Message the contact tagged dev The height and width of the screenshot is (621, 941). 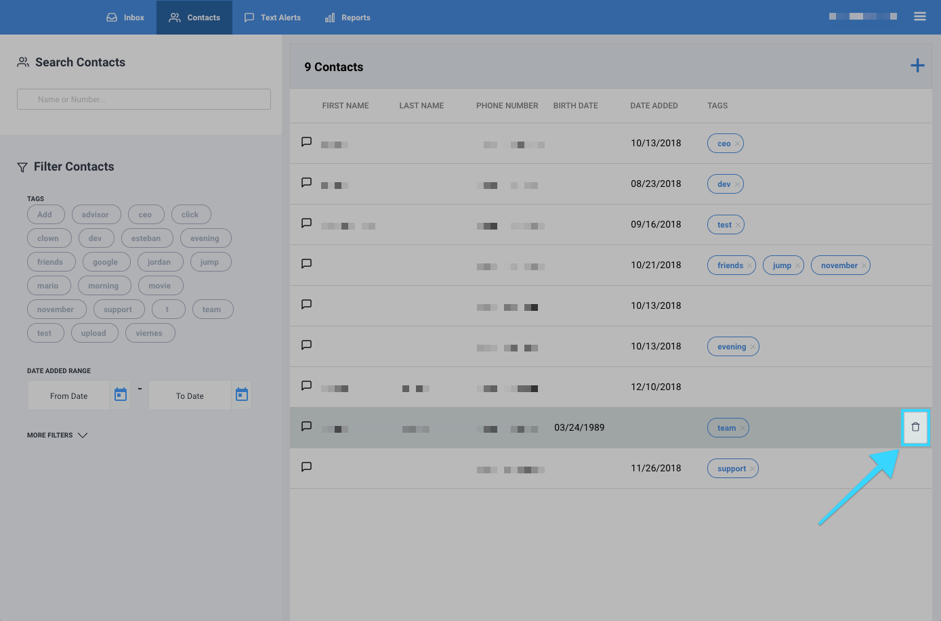tap(306, 182)
